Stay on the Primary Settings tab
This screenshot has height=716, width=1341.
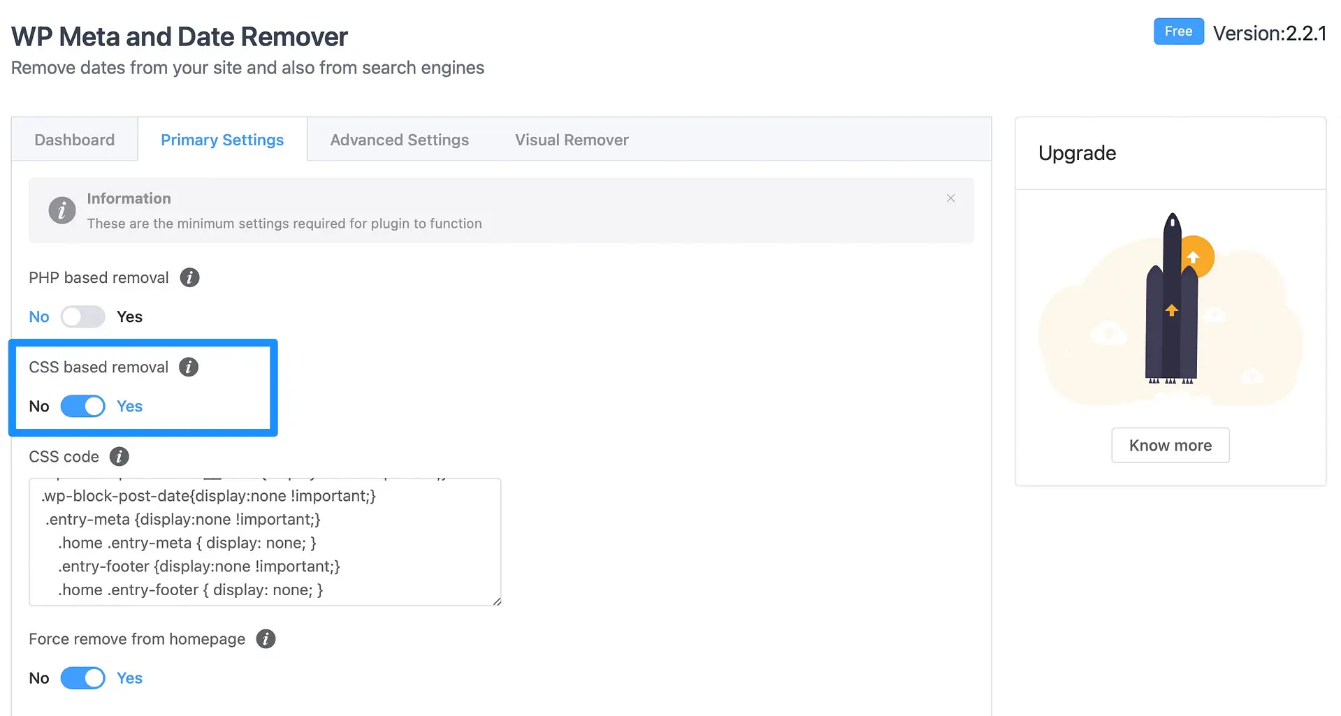point(222,139)
